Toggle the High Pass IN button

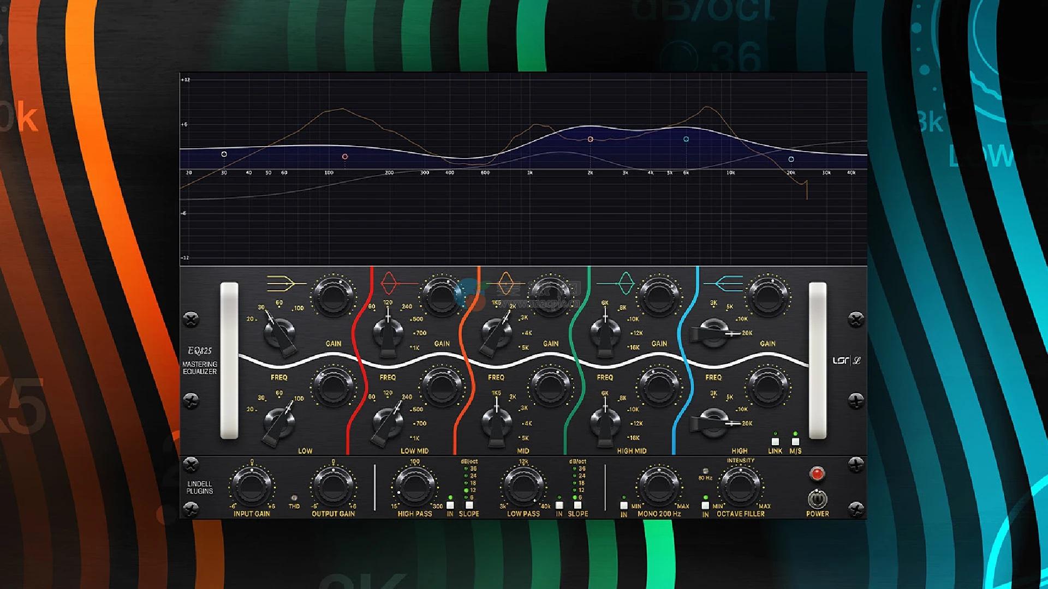(x=450, y=505)
